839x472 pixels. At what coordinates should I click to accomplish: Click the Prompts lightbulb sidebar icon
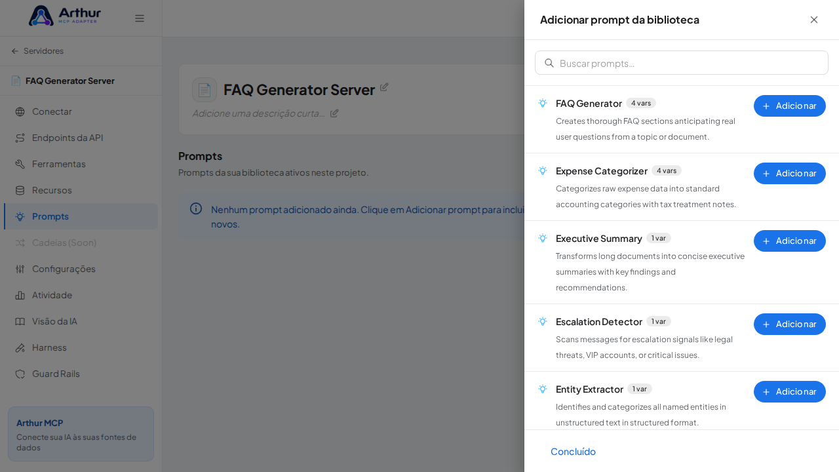click(20, 216)
